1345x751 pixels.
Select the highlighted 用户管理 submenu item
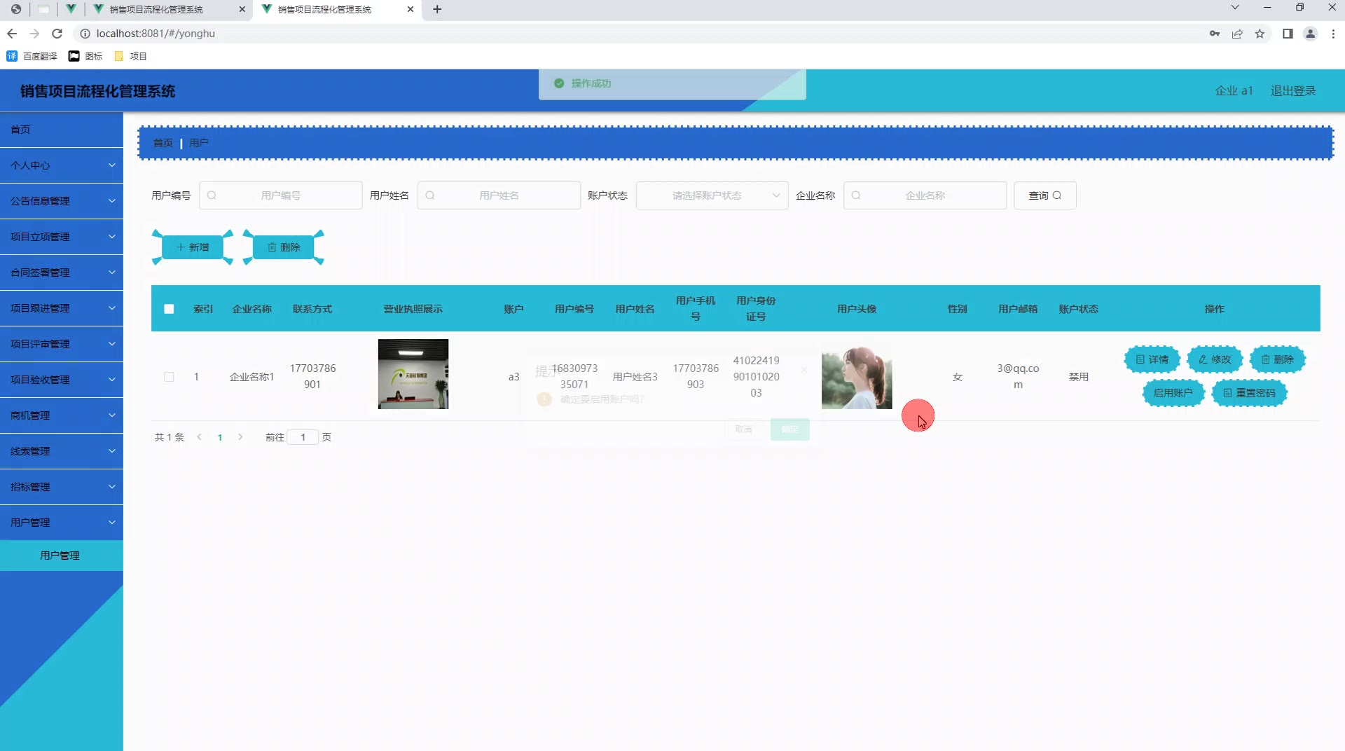click(62, 556)
